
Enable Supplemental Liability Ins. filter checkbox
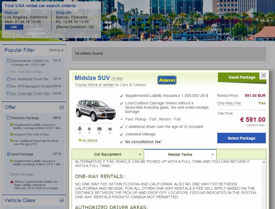8,60
